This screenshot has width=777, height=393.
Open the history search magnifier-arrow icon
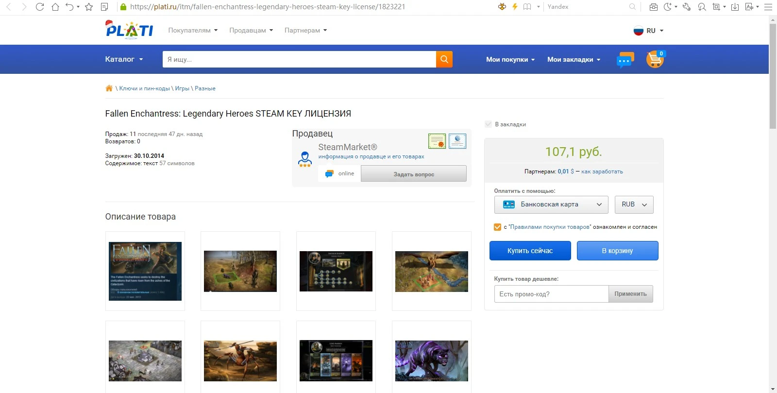click(x=702, y=7)
